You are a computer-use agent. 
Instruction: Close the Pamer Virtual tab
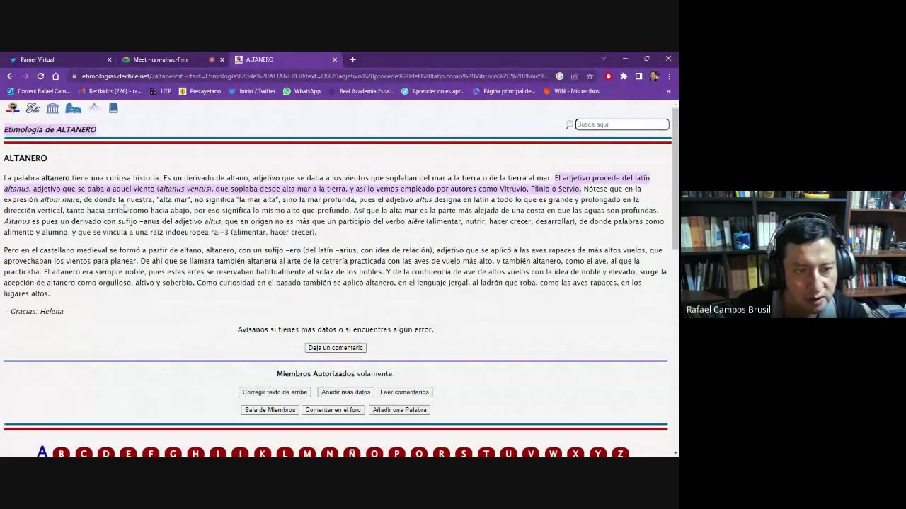tap(109, 59)
